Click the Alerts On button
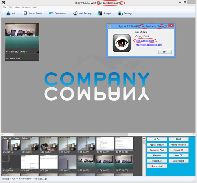197x183 pixels. point(157,155)
